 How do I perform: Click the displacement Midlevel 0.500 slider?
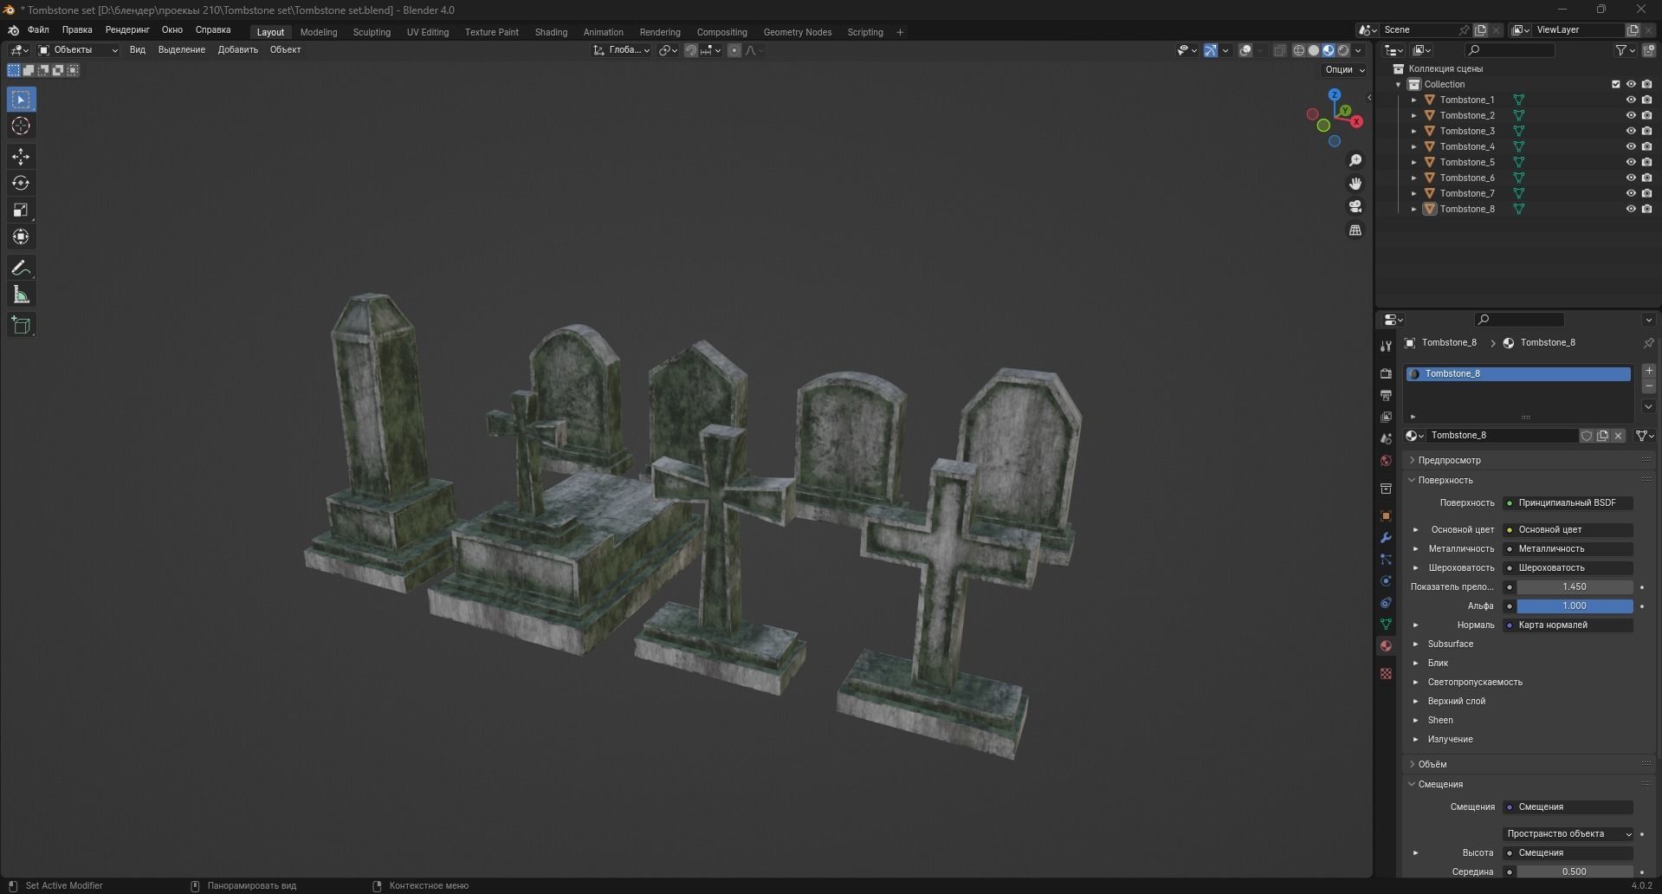tap(1575, 871)
